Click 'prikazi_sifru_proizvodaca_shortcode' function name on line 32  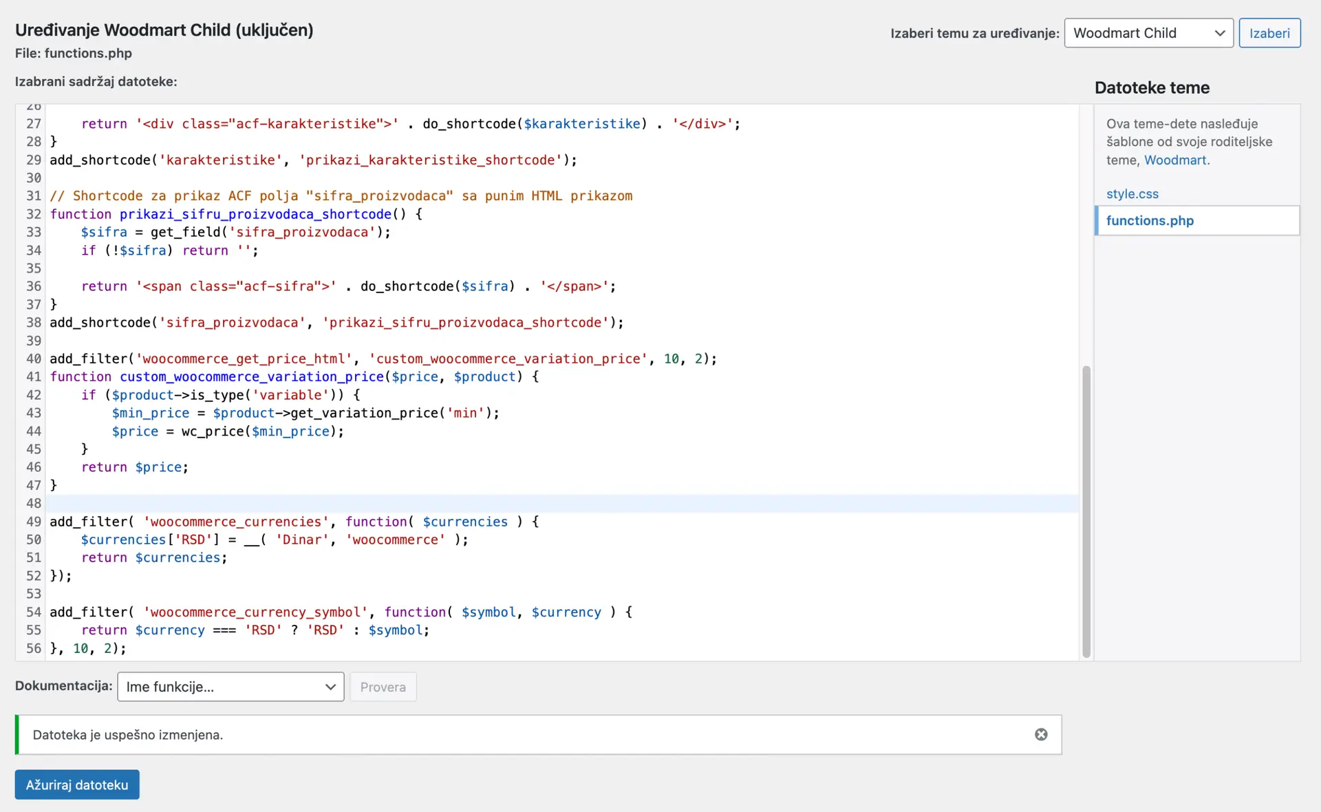[255, 214]
